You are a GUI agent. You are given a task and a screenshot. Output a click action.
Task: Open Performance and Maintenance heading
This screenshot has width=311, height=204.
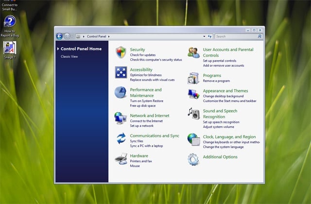click(146, 93)
